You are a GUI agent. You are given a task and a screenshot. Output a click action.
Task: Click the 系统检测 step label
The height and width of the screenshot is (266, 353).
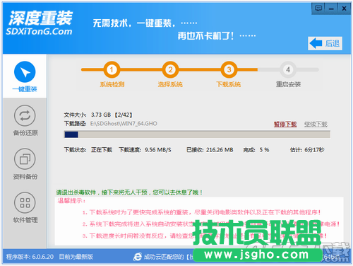(x=112, y=84)
